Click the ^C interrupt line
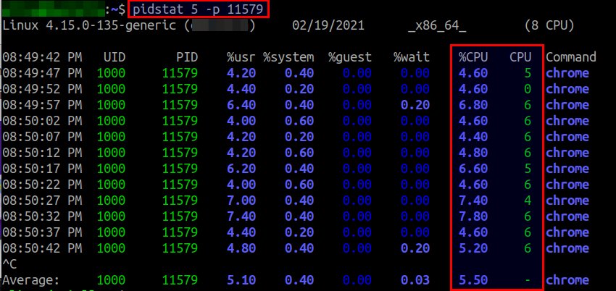The height and width of the screenshot is (291, 616). tap(10, 264)
